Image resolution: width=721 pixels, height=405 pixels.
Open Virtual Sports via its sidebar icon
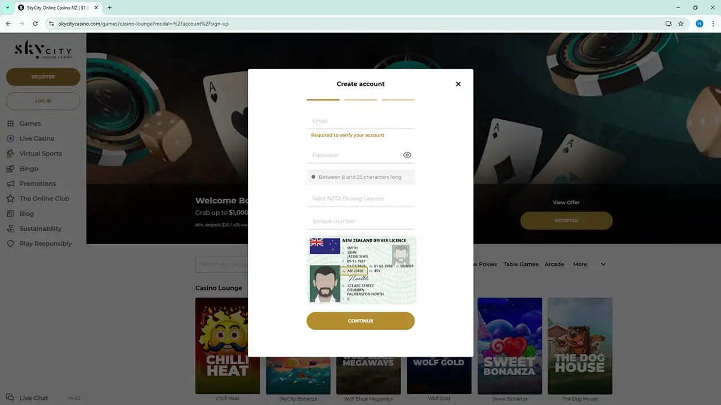[10, 154]
